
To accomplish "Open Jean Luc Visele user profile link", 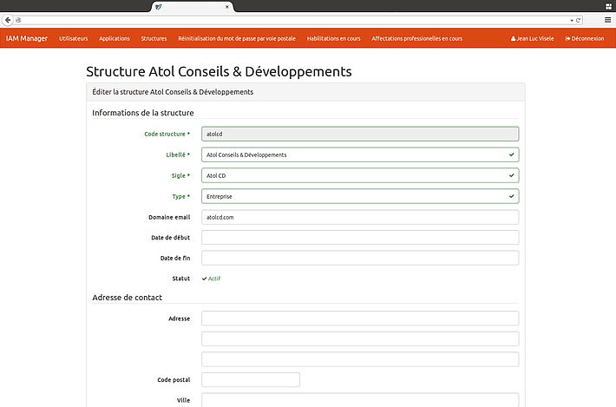I will click(533, 38).
